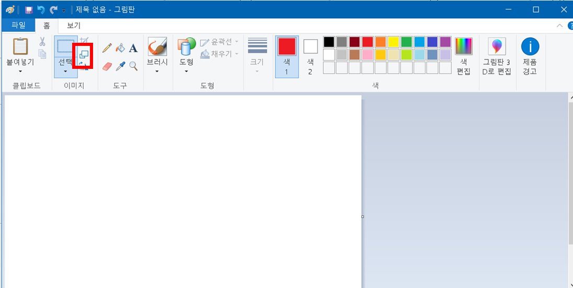Pick the Color picker eyedropper tool

[x=120, y=66]
